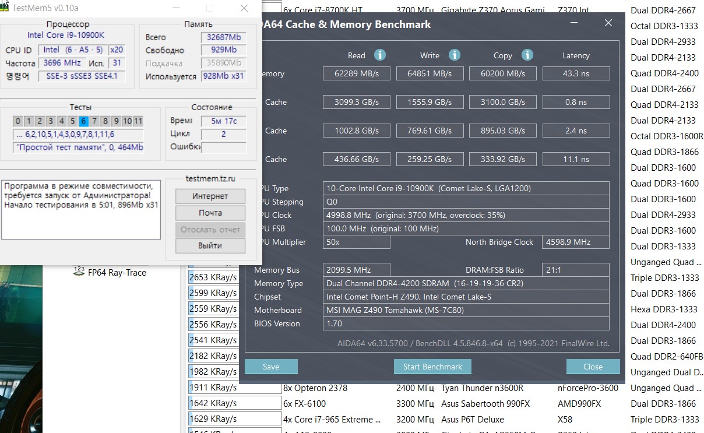Viewport: 704px width, 433px height.
Task: Click the highlighted test number 6 box
Action: pyautogui.click(x=83, y=121)
